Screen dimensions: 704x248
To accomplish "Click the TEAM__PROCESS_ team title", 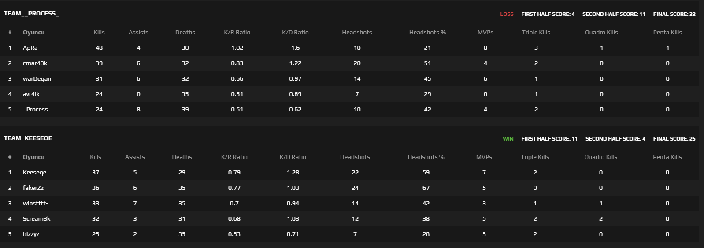I will click(31, 14).
